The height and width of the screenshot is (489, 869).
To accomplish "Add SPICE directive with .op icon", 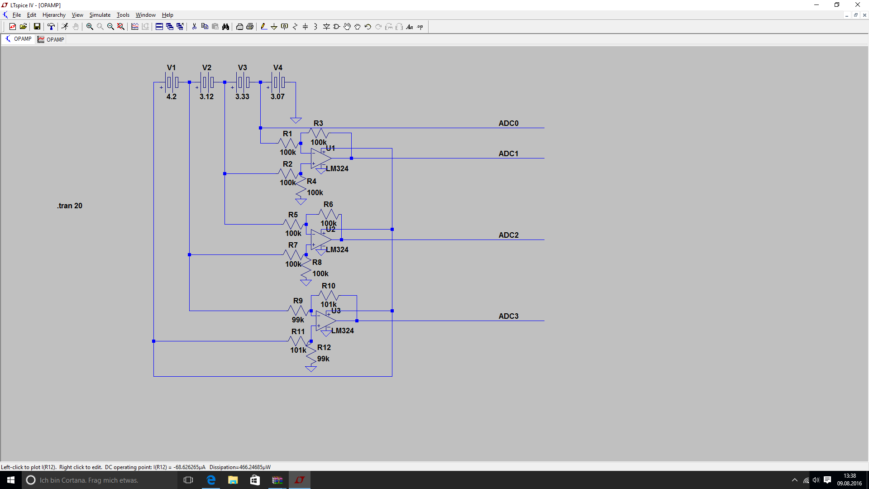I will tap(420, 27).
